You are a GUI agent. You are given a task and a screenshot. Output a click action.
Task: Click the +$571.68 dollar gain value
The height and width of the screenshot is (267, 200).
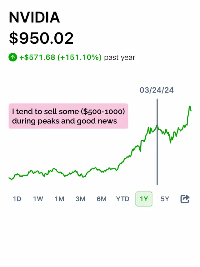point(37,57)
